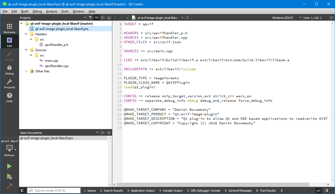Collapse the src folder under Headers

pyautogui.click(x=31, y=39)
